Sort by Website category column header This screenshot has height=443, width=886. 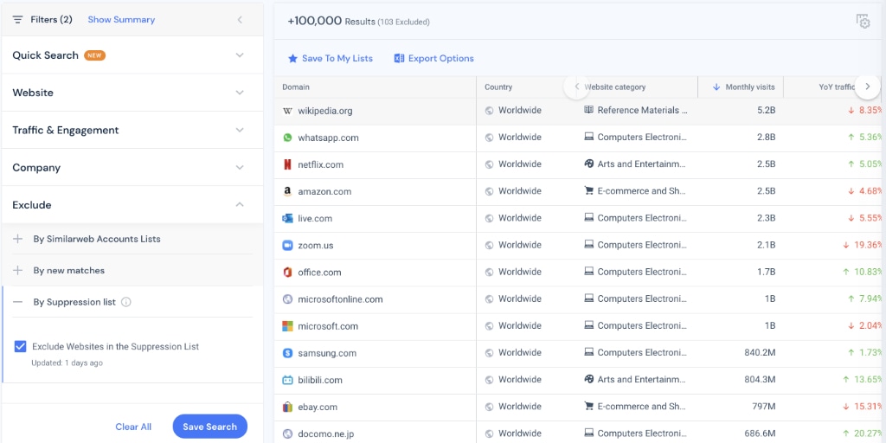click(x=615, y=87)
